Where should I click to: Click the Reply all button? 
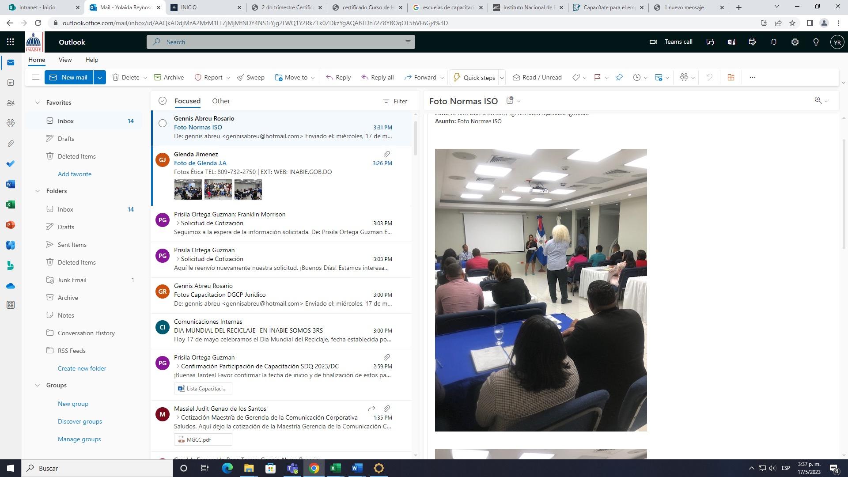click(378, 77)
